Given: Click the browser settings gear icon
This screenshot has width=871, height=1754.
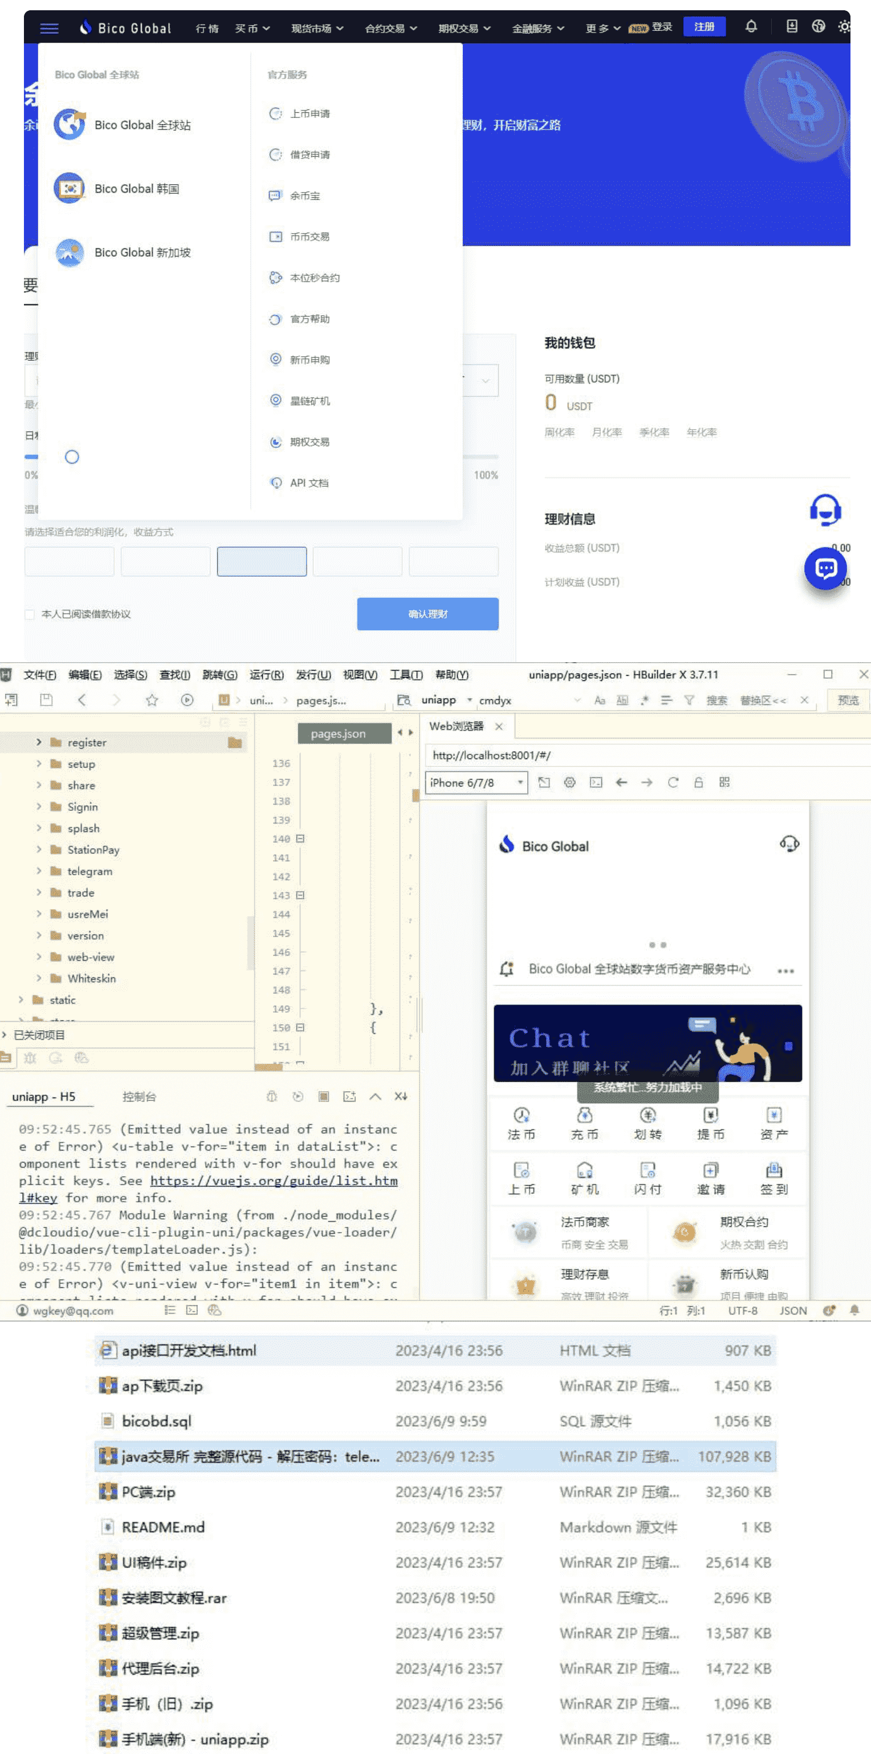Looking at the screenshot, I should tap(570, 782).
